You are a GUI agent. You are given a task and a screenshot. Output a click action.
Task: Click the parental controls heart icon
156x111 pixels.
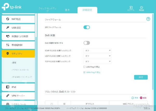click(x=8, y=36)
